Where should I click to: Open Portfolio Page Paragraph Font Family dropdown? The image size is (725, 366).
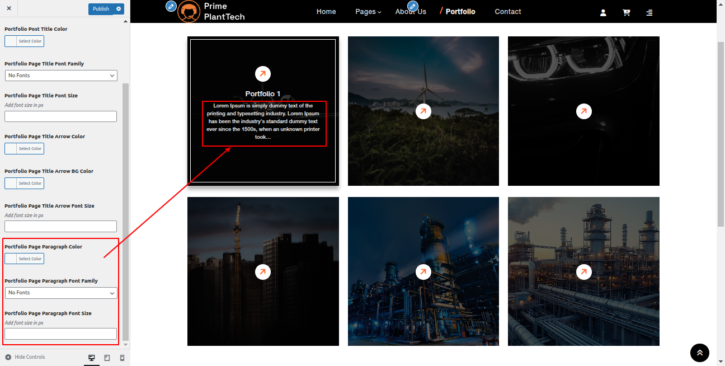click(x=61, y=293)
